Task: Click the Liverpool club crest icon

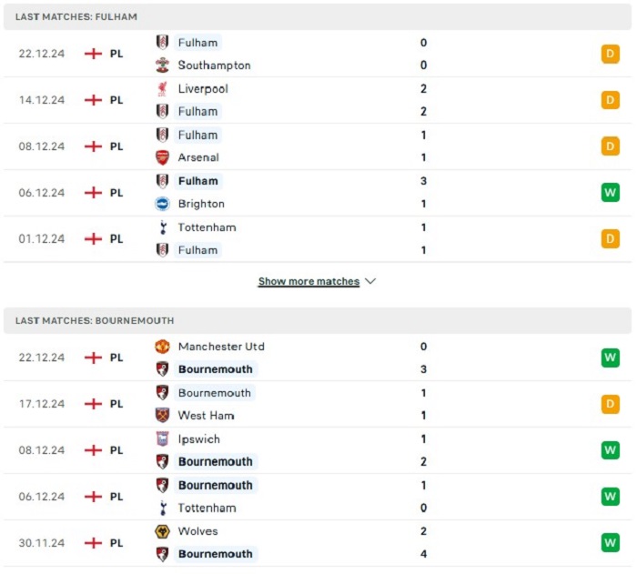Action: 162,88
